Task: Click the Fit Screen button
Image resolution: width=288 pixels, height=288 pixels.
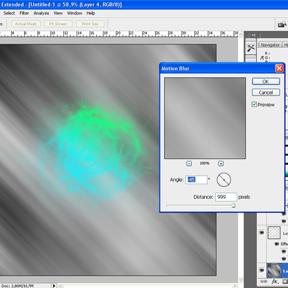Action: pos(58,24)
